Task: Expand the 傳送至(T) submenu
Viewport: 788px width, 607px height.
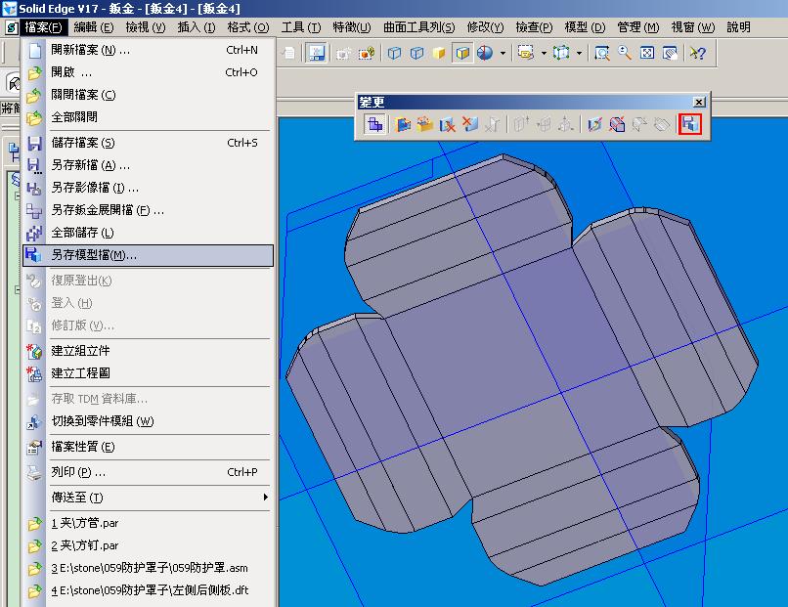Action: click(149, 498)
